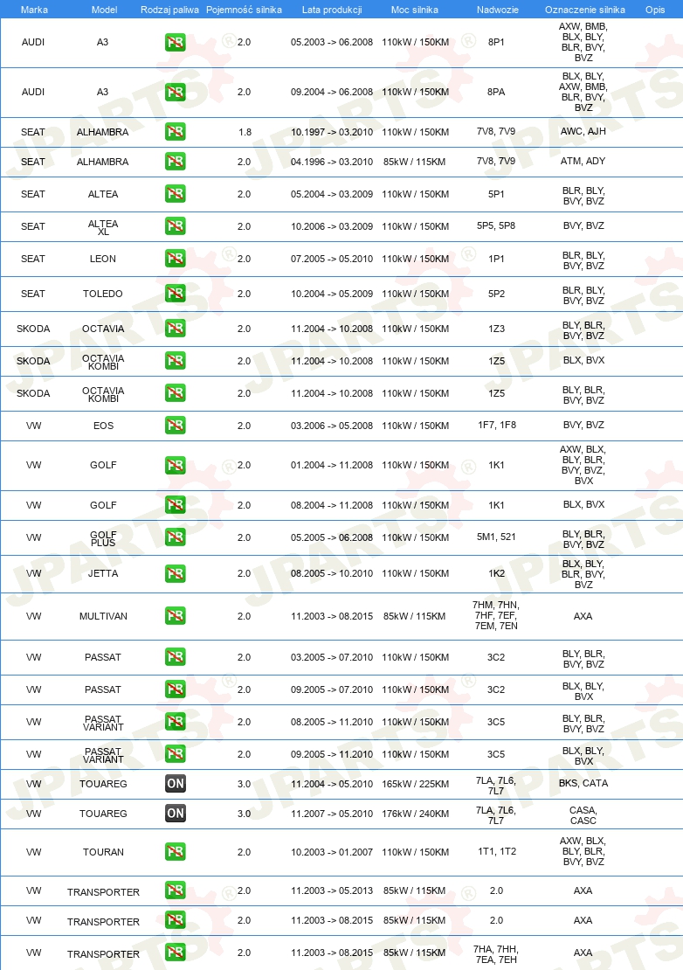Click petrol fuel icon in Audi A3 8PA row
This screenshot has width=683, height=970.
(x=176, y=92)
